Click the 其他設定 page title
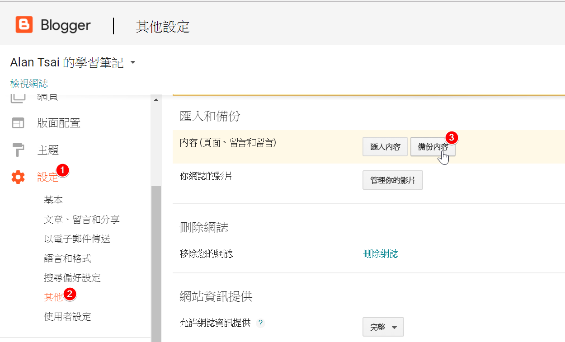This screenshot has height=342, width=565. pyautogui.click(x=163, y=27)
